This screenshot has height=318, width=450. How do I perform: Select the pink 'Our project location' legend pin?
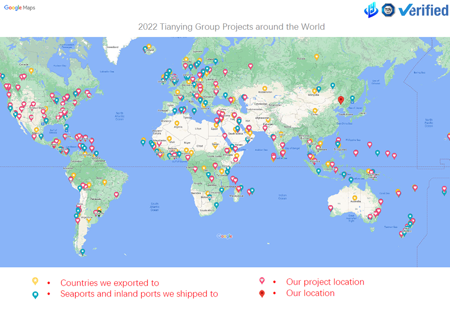click(261, 281)
